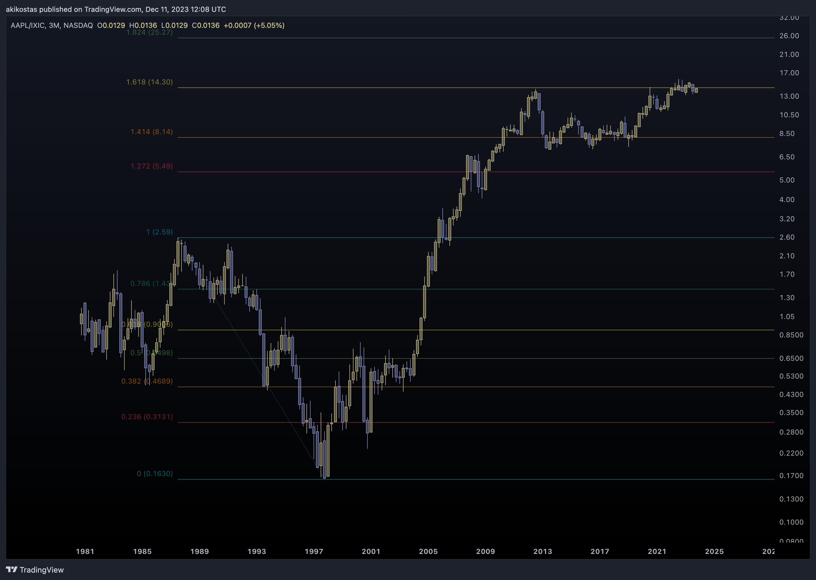Click the 21.00 price axis label
816x580 pixels.
click(789, 54)
